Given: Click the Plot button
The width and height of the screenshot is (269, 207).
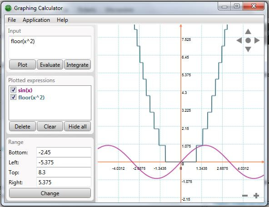Looking at the screenshot, I should click(22, 64).
